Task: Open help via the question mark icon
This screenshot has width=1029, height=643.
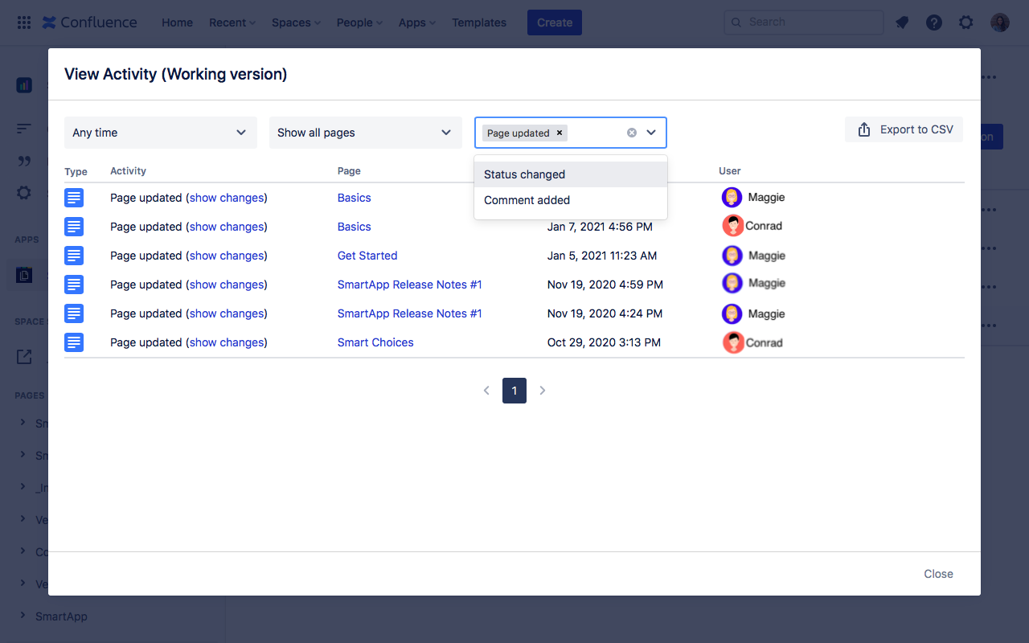Action: point(933,22)
